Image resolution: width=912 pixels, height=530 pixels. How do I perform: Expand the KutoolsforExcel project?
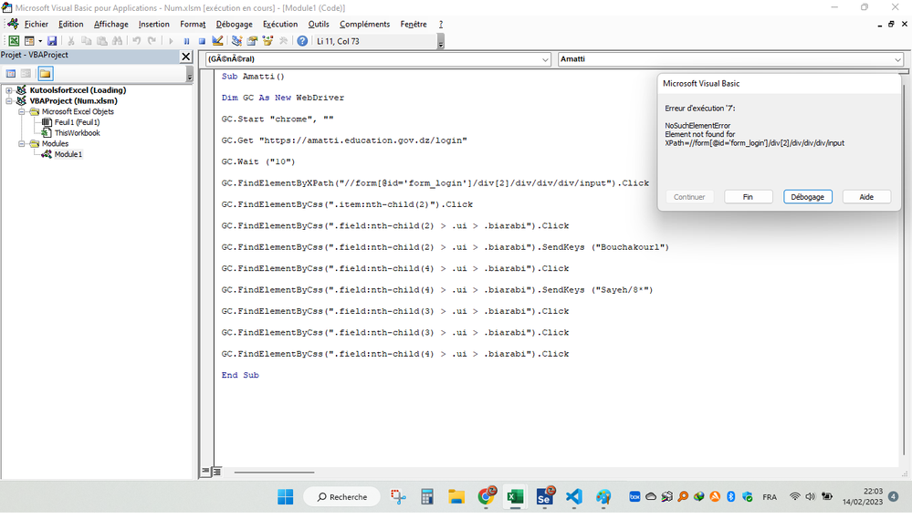pos(9,90)
